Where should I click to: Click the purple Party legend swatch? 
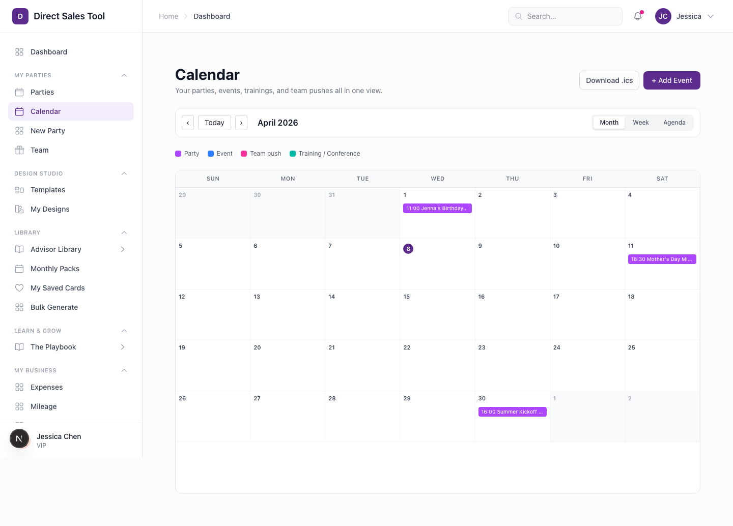pyautogui.click(x=178, y=153)
